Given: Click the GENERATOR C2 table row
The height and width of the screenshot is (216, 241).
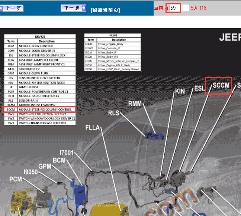Looking at the screenshot, I should (40, 69).
